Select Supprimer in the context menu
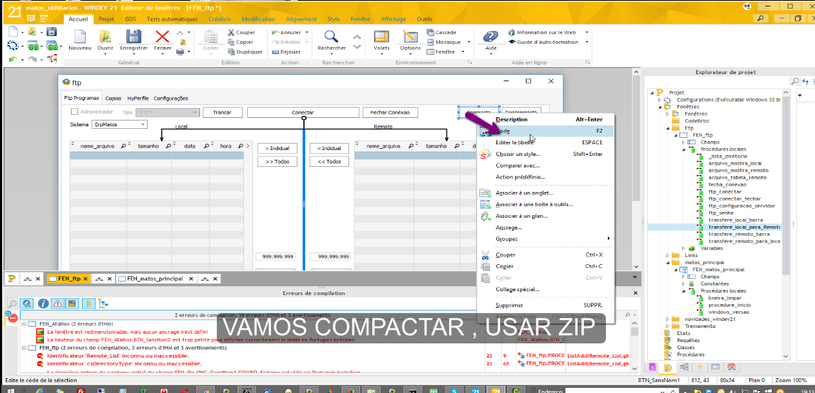Screen dimensions: 815x393 [545, 305]
